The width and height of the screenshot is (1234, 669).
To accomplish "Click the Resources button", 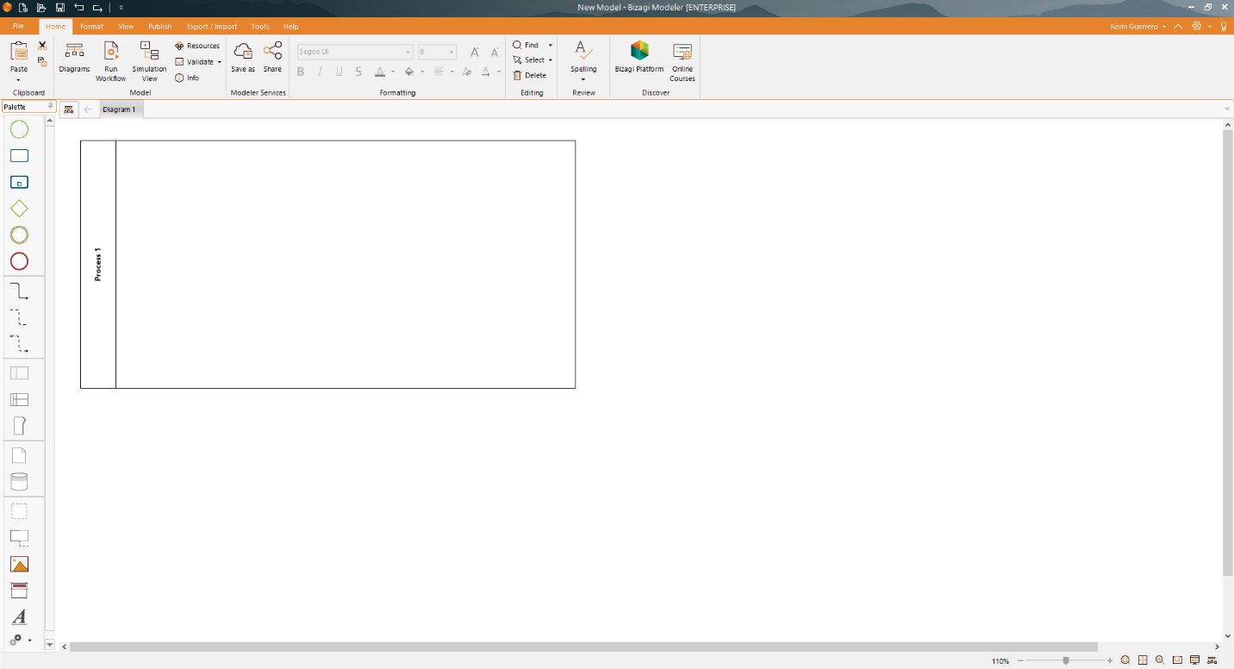I will click(197, 46).
